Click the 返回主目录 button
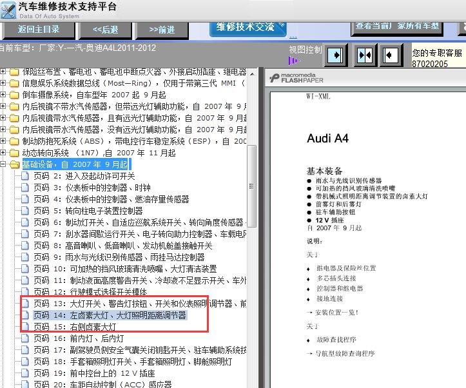The image size is (466, 388). (x=39, y=30)
